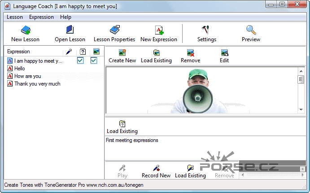
Task: Load Existing audio for expression
Action: 190,171
